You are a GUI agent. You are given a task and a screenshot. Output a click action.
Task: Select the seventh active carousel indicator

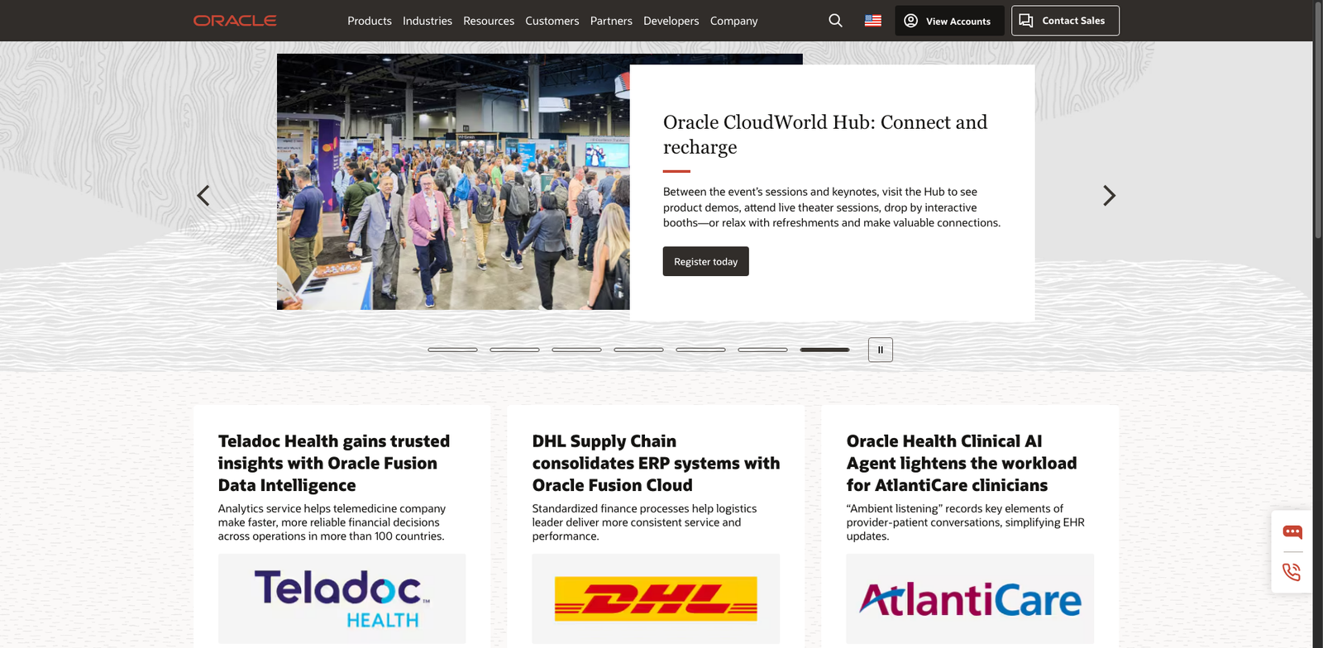824,350
